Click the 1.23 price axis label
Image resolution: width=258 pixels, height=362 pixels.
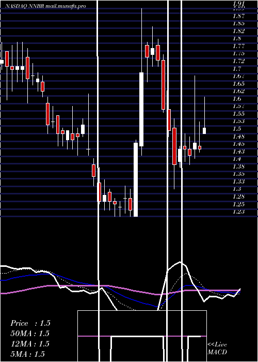click(238, 212)
